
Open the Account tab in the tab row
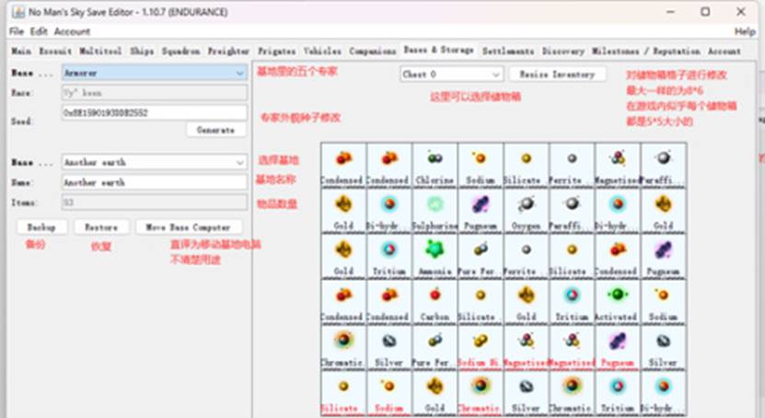[724, 51]
